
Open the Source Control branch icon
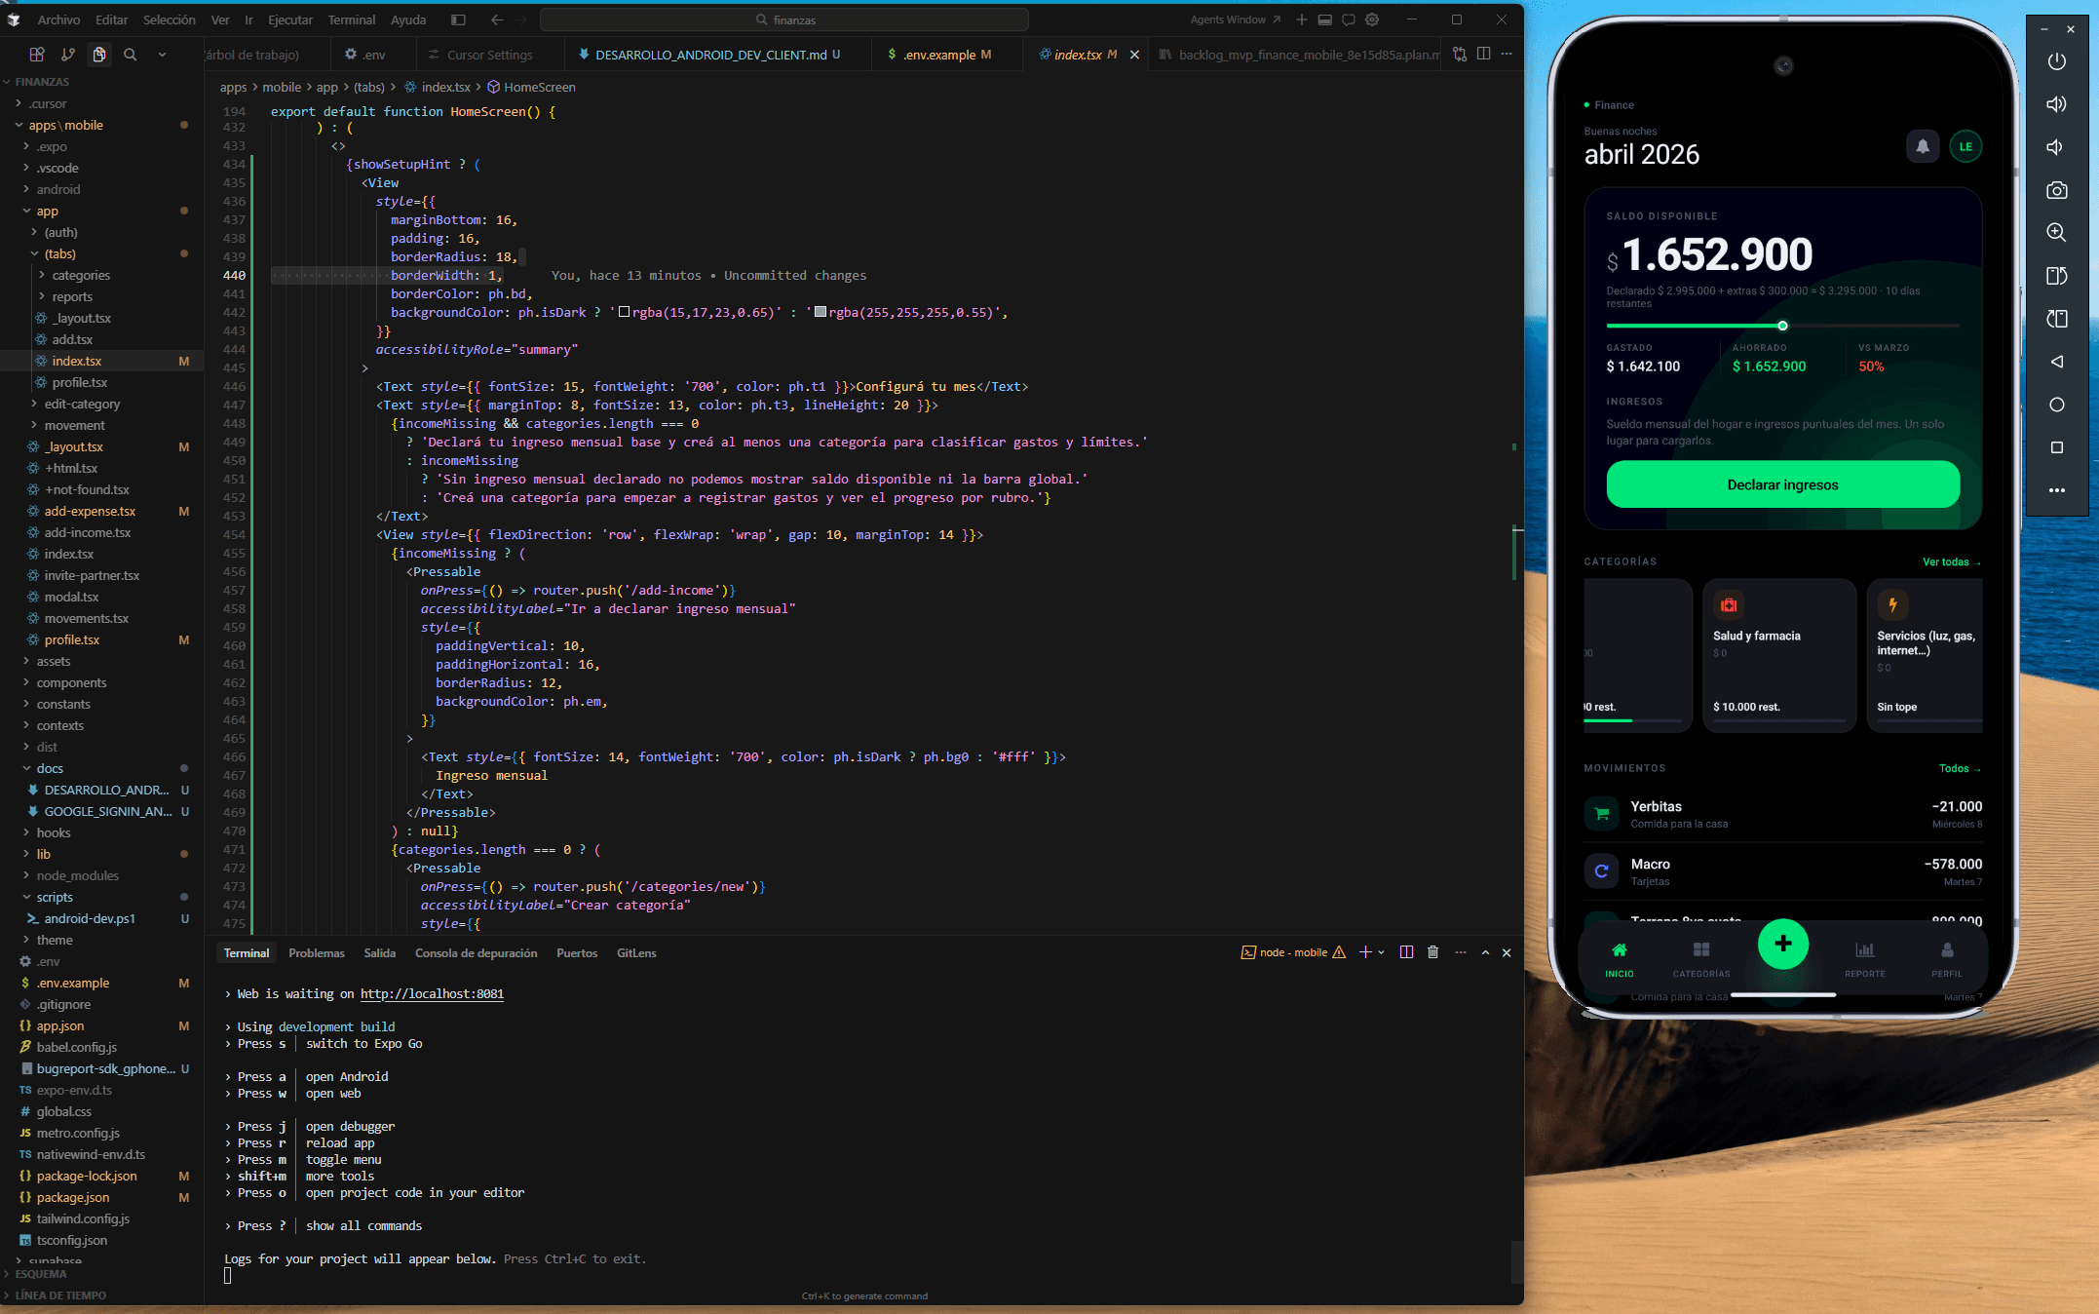point(67,55)
